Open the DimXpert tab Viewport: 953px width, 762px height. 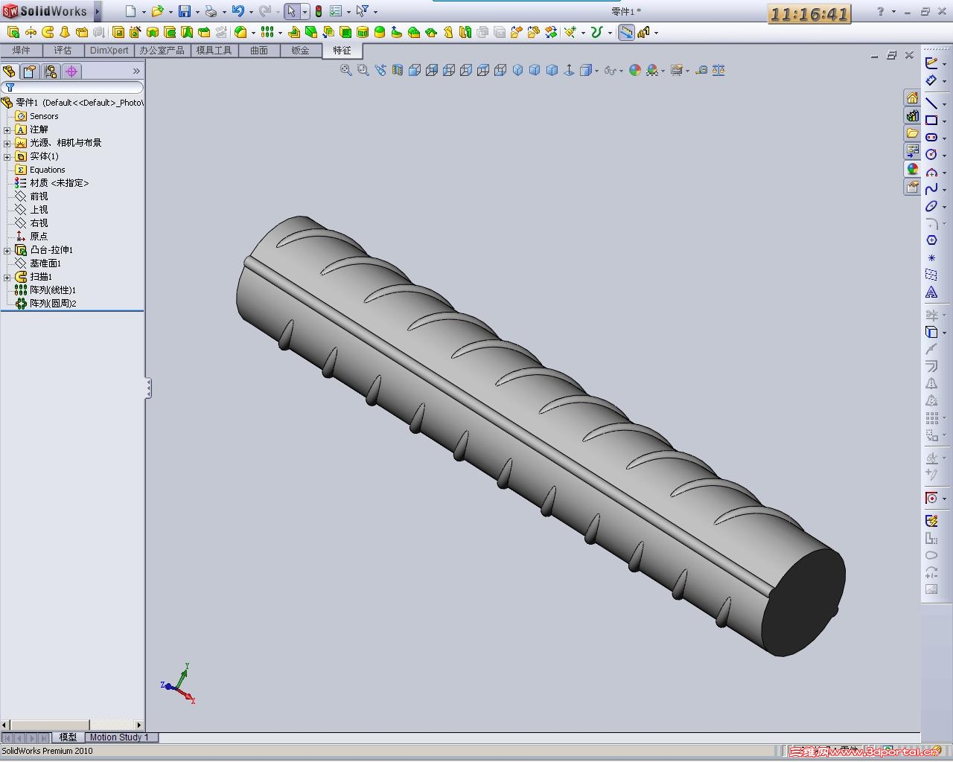pyautogui.click(x=109, y=51)
